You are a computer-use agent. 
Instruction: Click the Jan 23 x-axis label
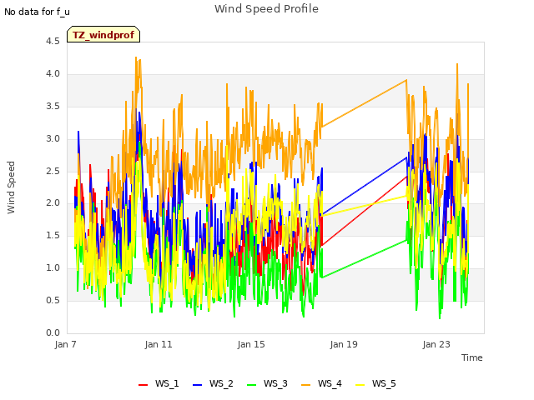(436, 344)
